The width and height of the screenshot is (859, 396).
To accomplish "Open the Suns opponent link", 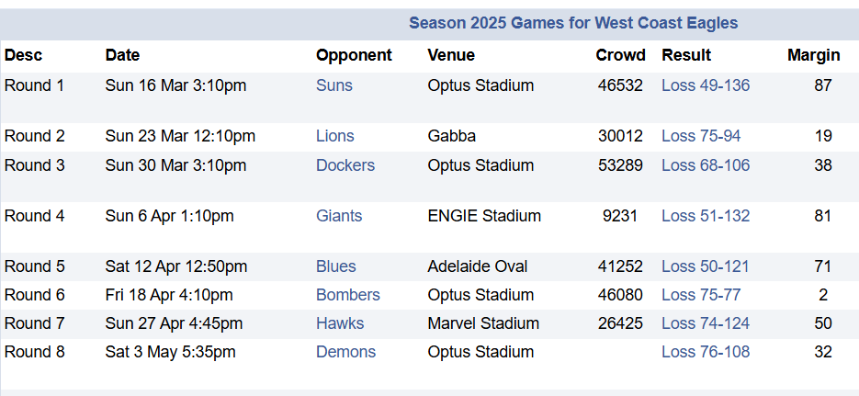I will tap(334, 85).
